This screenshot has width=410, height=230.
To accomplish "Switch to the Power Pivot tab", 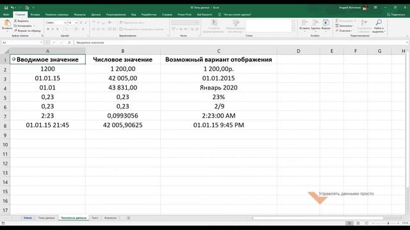I will tap(184, 14).
